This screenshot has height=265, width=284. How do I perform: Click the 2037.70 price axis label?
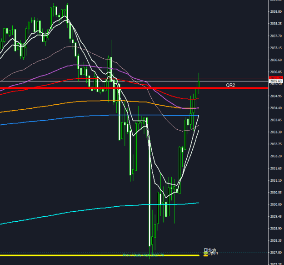[x=276, y=36]
